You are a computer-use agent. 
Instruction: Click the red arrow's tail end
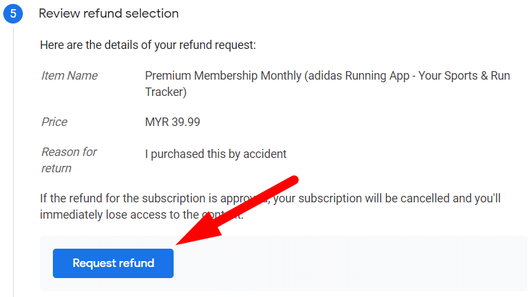click(295, 179)
